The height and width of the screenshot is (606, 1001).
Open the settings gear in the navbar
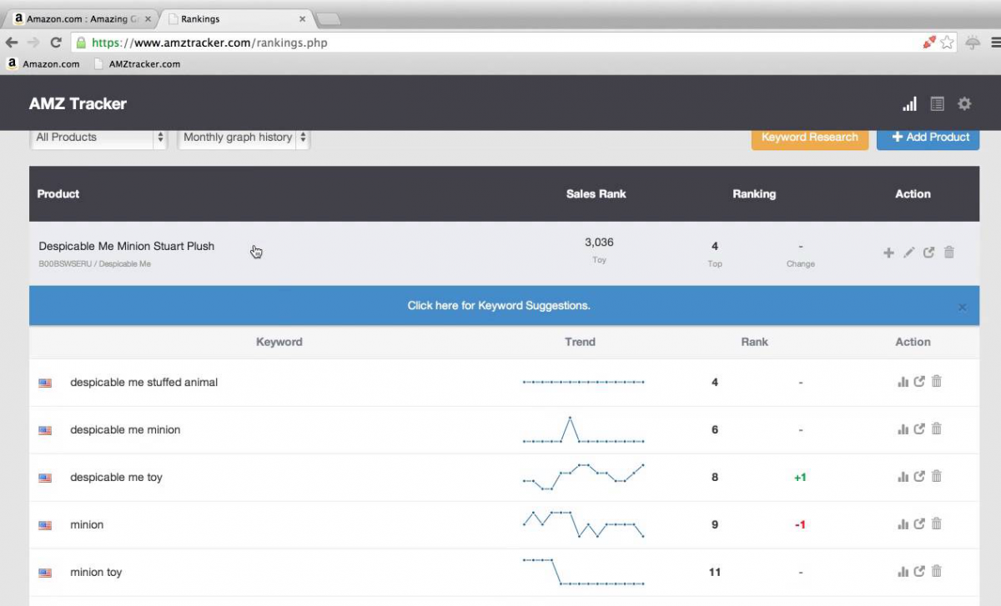(x=964, y=103)
